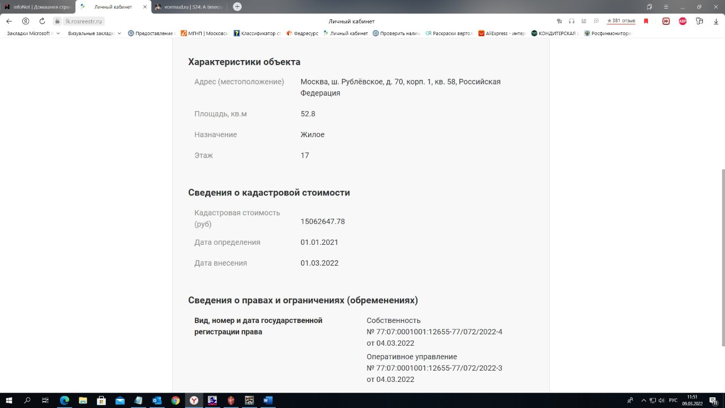Open Microsoft Word from the taskbar
The image size is (725, 408).
pos(268,401)
